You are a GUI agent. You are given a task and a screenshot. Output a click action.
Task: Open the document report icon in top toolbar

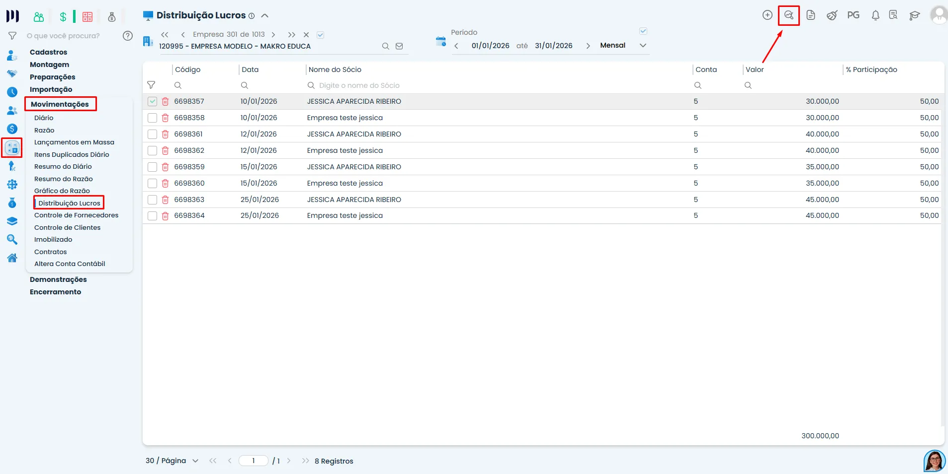coord(810,15)
